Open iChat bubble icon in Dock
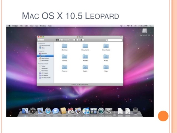Image resolution: width=177 pixels, height=133 pixels. (56, 111)
